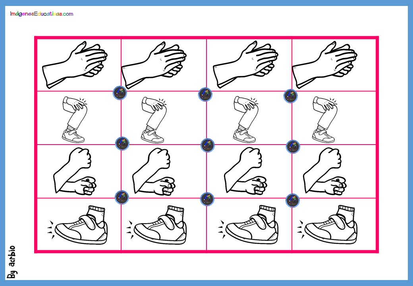Image resolution: width=413 pixels, height=286 pixels.
Task: Click the ImágenesEducativas.com logo text
Action: tap(41, 14)
